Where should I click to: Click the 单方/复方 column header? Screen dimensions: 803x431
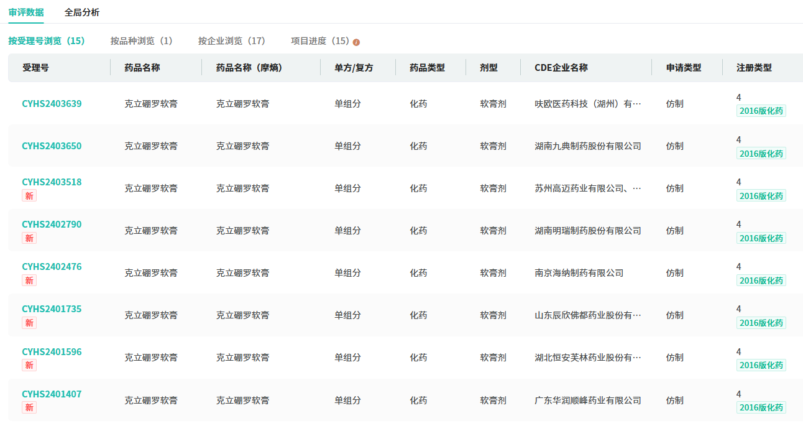click(x=354, y=68)
